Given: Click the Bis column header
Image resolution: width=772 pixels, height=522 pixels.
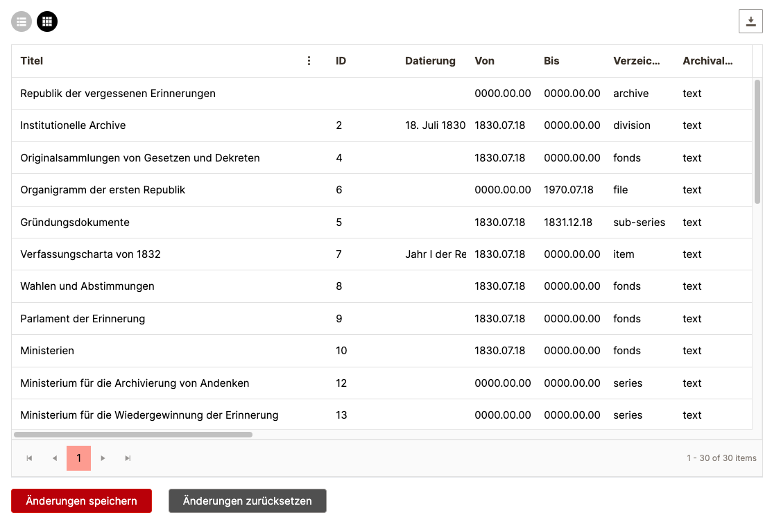Looking at the screenshot, I should coord(551,61).
